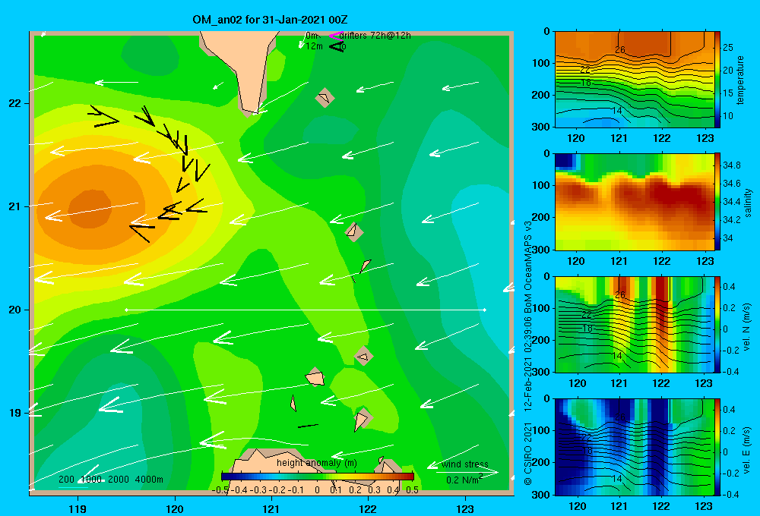760x516 pixels.
Task: Click the '0m' legend label
Action: (312, 36)
